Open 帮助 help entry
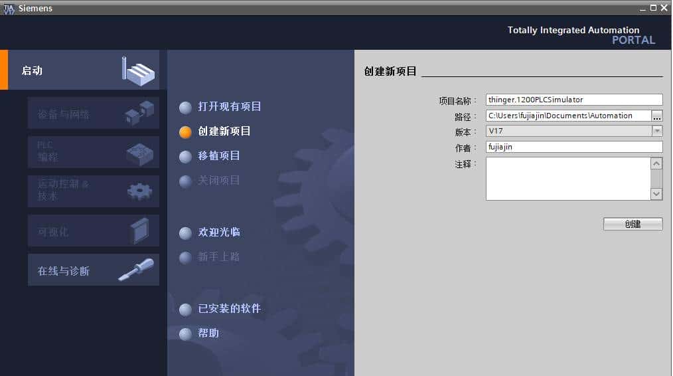 pyautogui.click(x=208, y=333)
